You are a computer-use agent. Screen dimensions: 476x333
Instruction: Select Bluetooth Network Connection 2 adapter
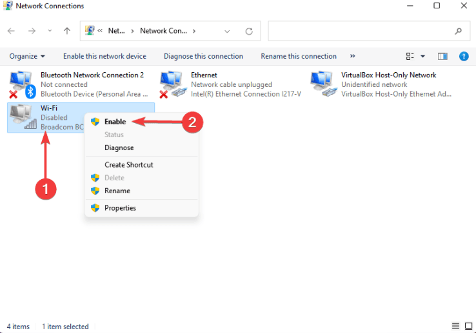[79, 84]
